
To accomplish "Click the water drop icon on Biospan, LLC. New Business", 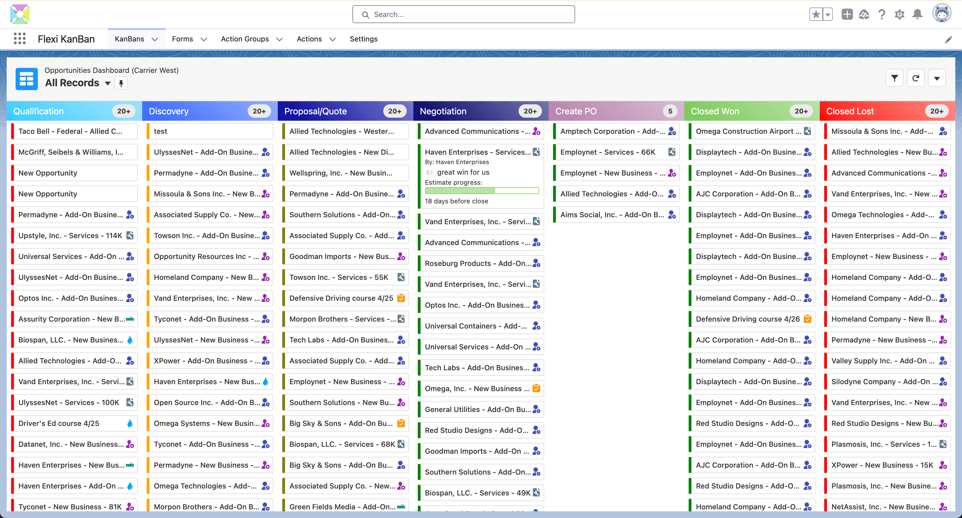I will pyautogui.click(x=130, y=340).
